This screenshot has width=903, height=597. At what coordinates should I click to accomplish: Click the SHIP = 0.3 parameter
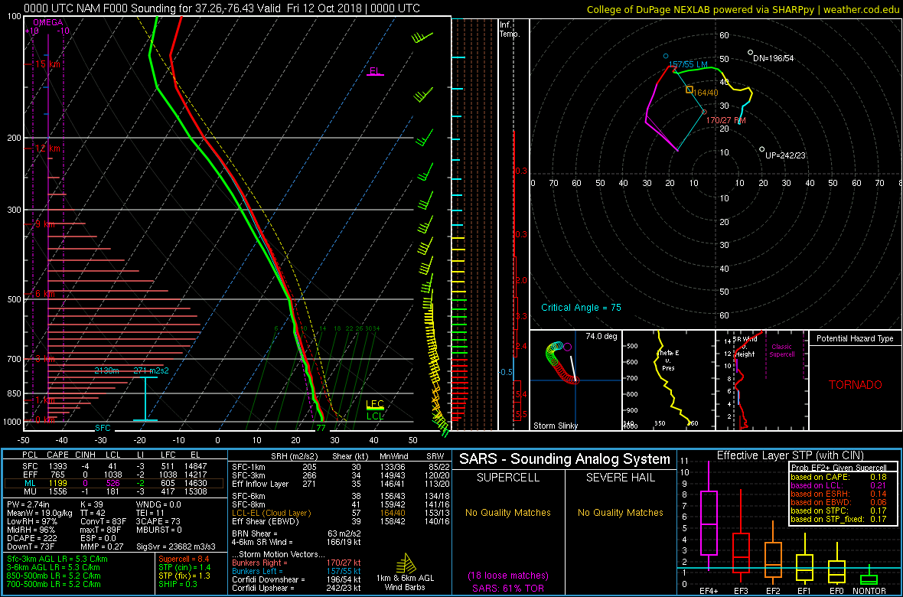pyautogui.click(x=179, y=584)
